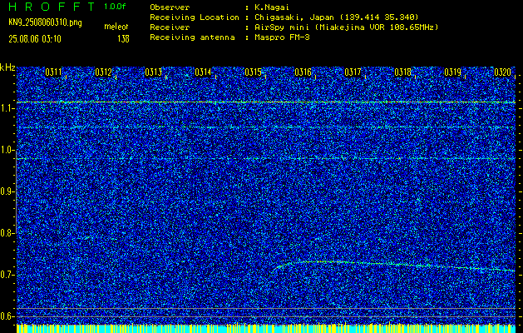Click the Receiving Location field label
The image size is (523, 333).
(195, 17)
